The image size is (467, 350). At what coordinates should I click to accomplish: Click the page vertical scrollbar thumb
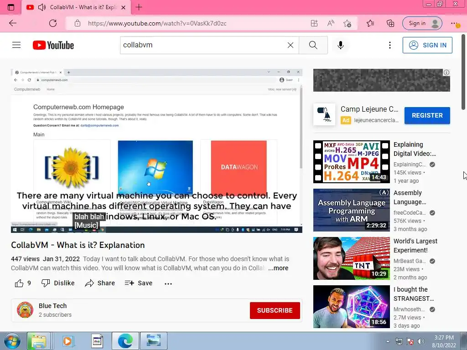coord(464,72)
